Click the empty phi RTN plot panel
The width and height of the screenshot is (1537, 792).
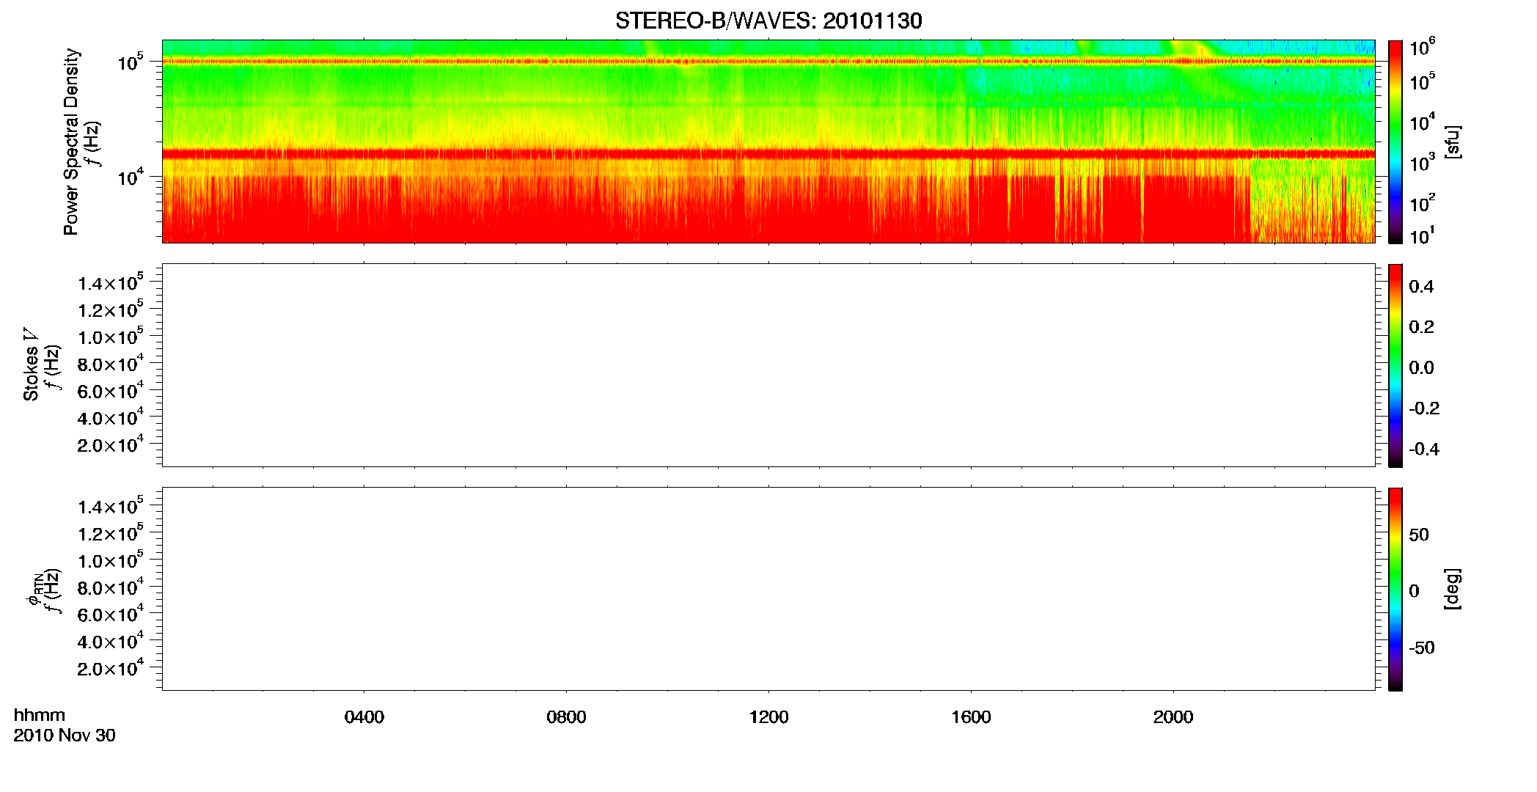(768, 589)
